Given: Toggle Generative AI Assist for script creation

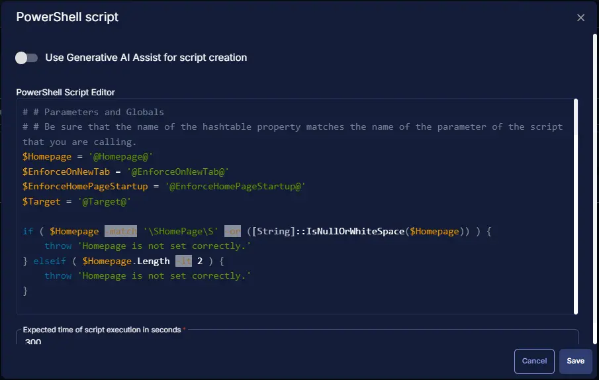Looking at the screenshot, I should [26, 58].
